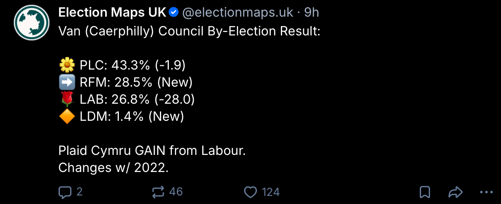
Task: Open the Election Maps UK profile avatar
Action: (x=31, y=23)
